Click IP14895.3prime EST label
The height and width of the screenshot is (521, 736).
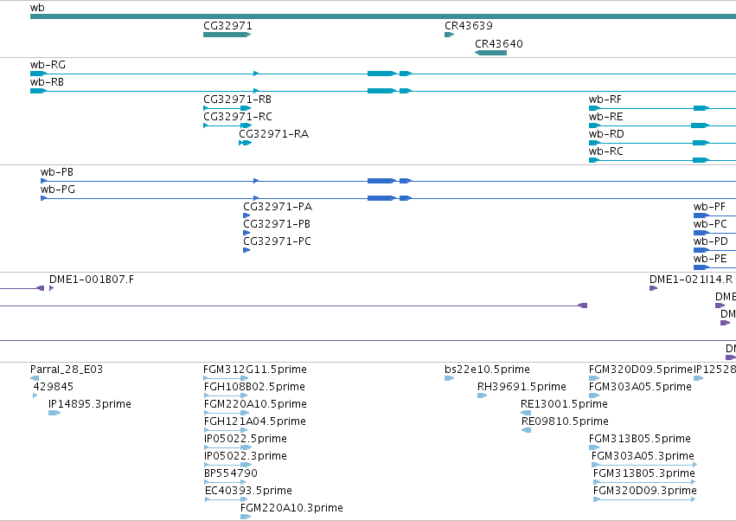pos(90,404)
